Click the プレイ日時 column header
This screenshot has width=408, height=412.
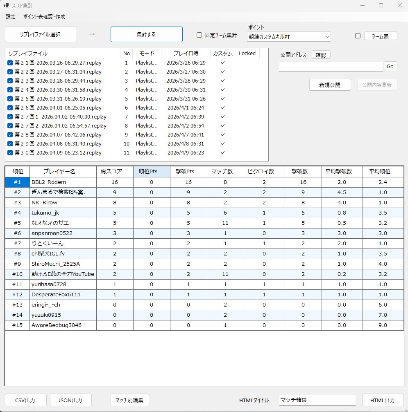[x=186, y=53]
